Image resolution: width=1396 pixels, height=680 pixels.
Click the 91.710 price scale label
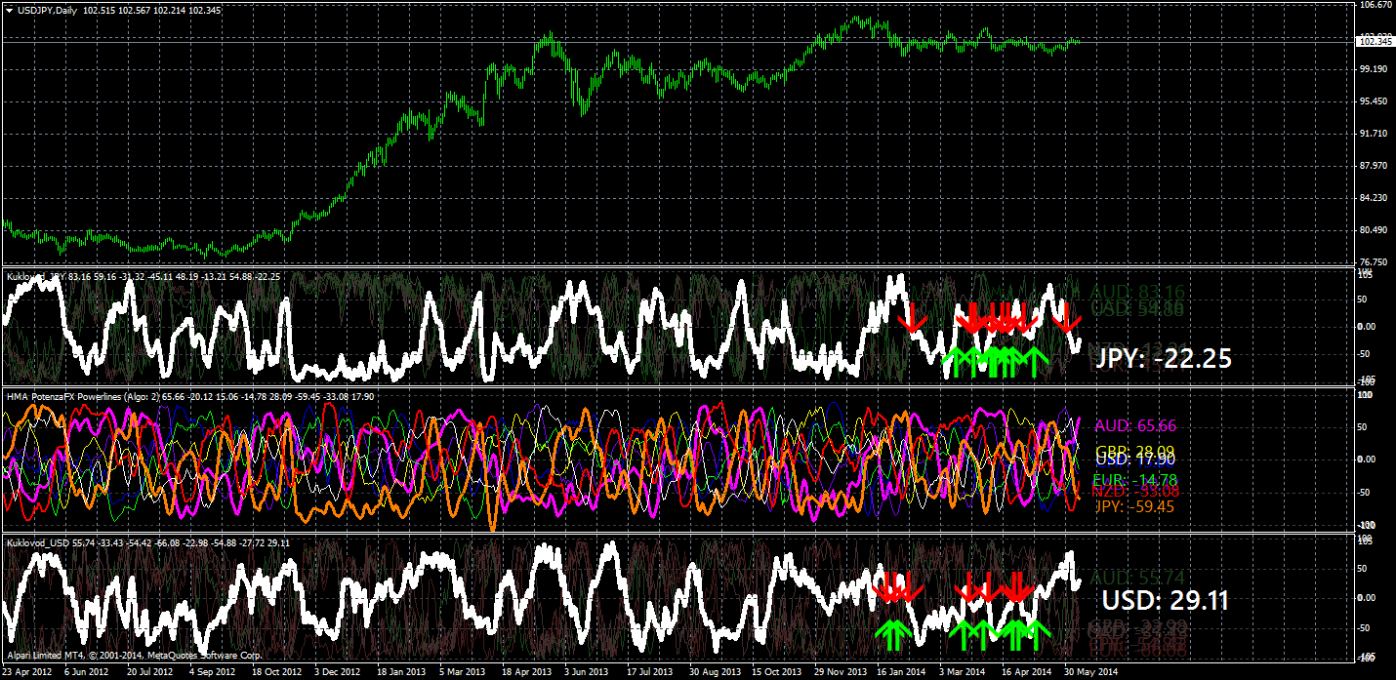[x=1373, y=134]
